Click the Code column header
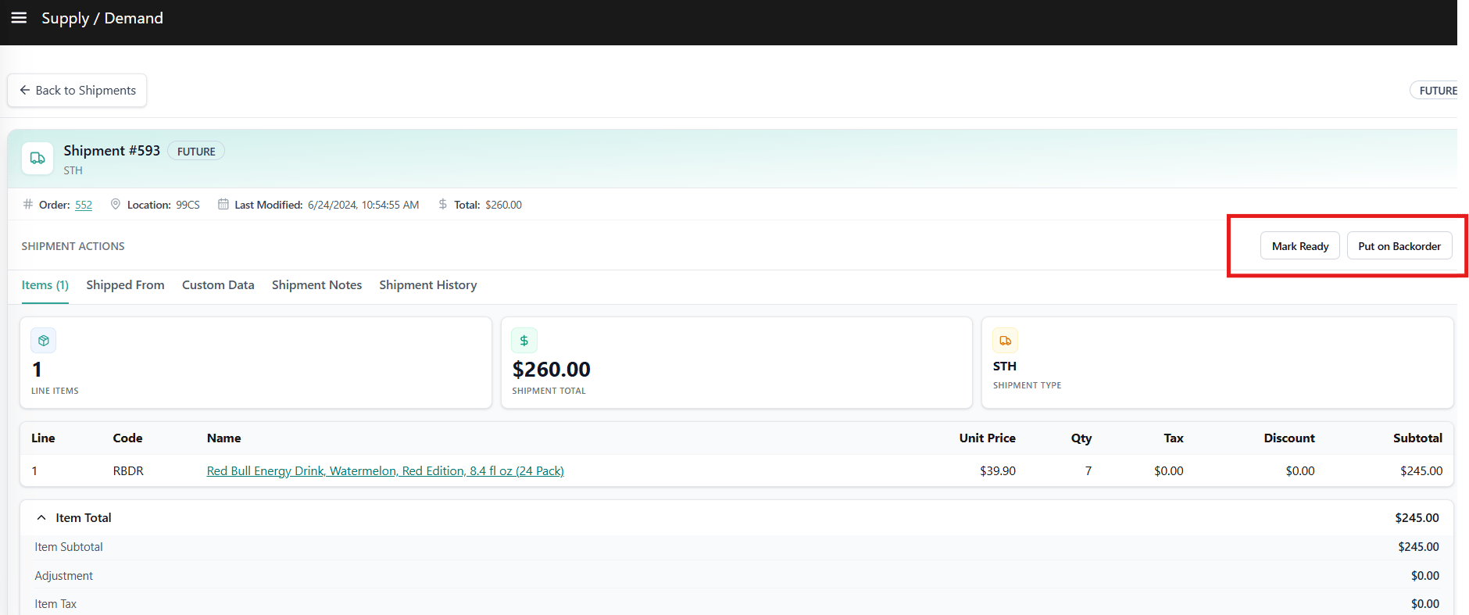 [127, 438]
